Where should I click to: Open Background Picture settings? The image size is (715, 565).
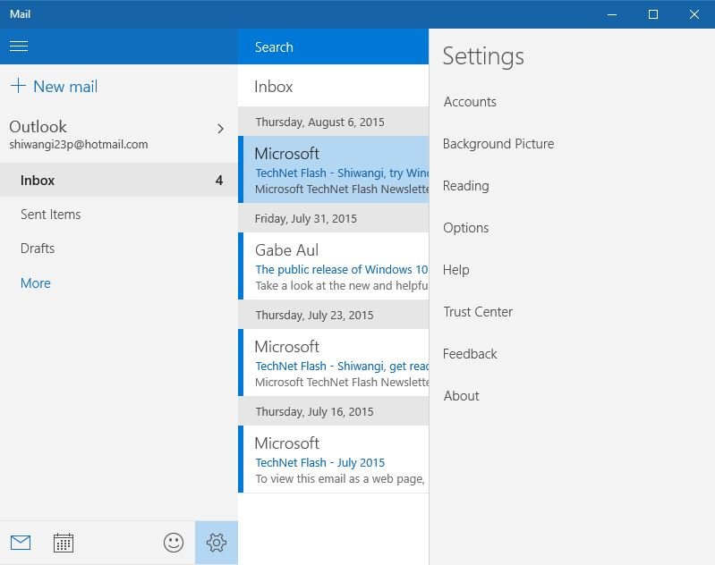[498, 144]
